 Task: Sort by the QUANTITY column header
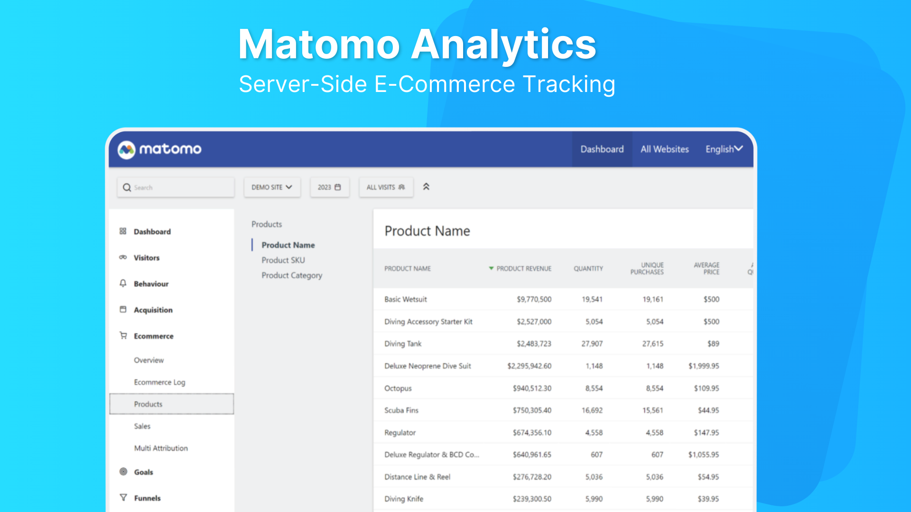[588, 269]
